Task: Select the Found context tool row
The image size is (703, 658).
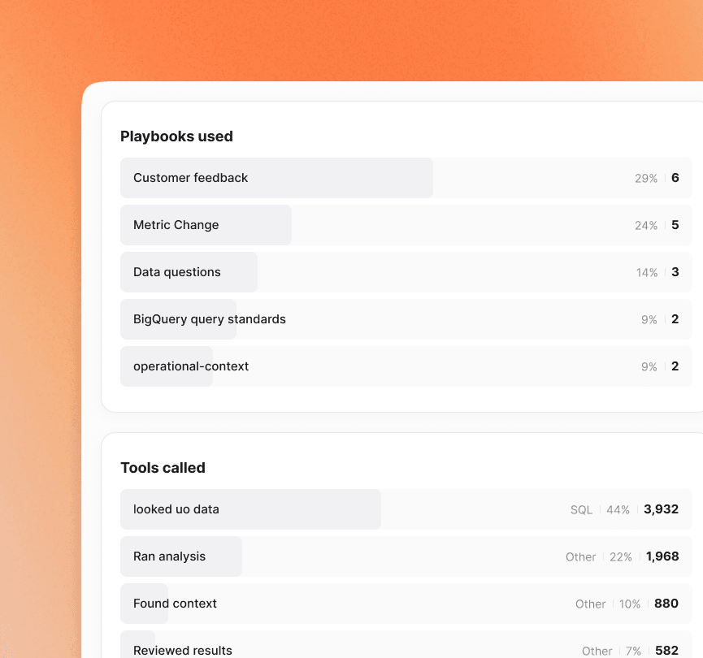Action: point(406,604)
